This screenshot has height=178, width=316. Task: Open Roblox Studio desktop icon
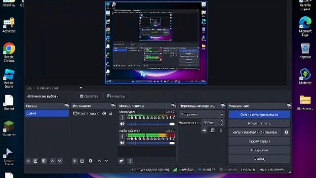(x=9, y=78)
